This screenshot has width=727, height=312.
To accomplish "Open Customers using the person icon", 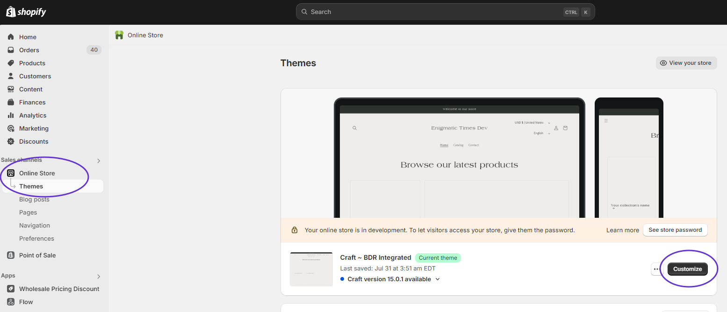I will (11, 76).
